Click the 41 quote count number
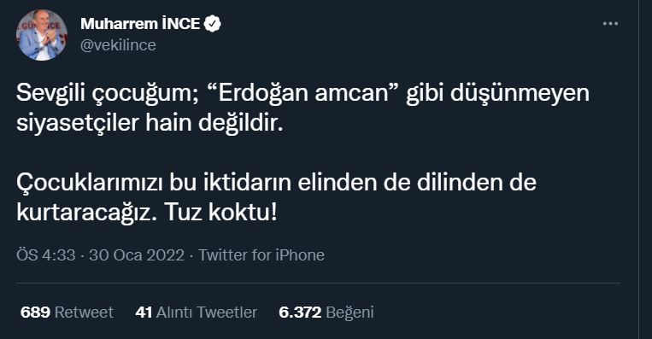 pos(144,313)
